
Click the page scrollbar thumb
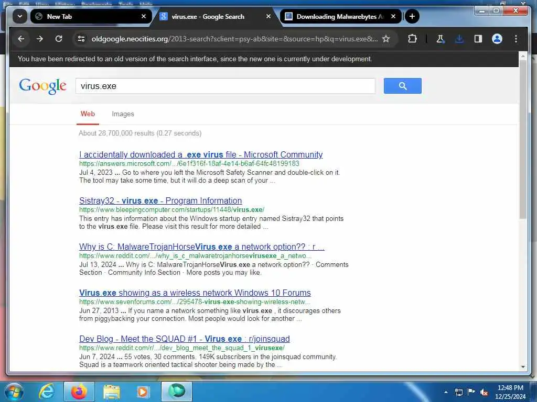pos(523,139)
